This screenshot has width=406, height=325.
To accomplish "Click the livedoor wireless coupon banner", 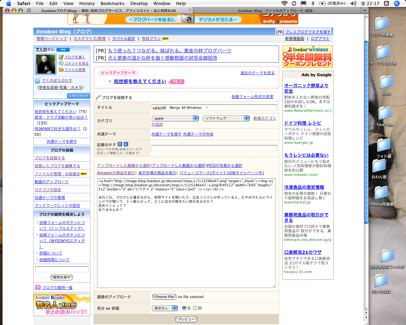I will (308, 56).
